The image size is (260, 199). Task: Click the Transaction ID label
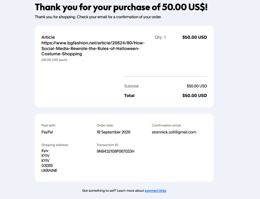[108, 145]
